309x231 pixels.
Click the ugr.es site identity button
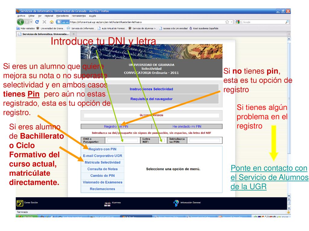(63, 22)
